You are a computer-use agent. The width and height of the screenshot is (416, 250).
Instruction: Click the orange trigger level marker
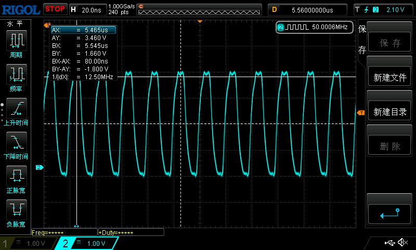(x=360, y=113)
